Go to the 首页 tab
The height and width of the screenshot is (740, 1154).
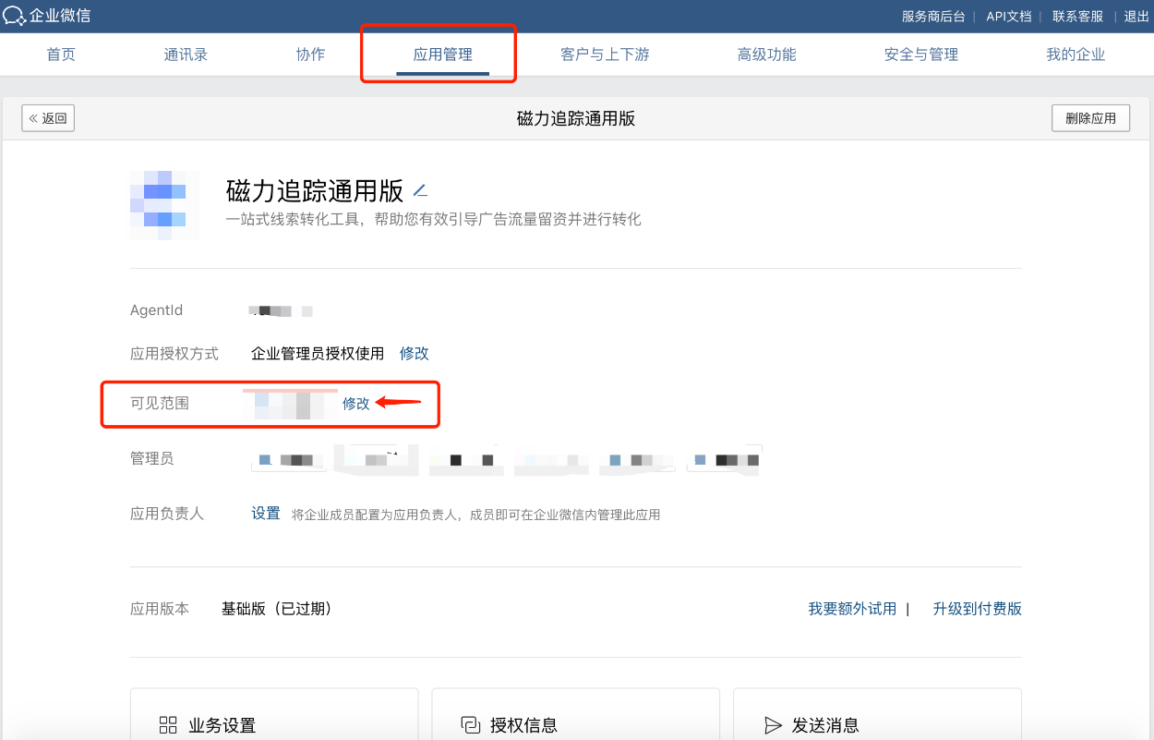coord(61,55)
